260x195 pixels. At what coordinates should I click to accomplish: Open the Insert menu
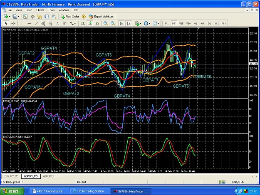pyautogui.click(x=29, y=10)
